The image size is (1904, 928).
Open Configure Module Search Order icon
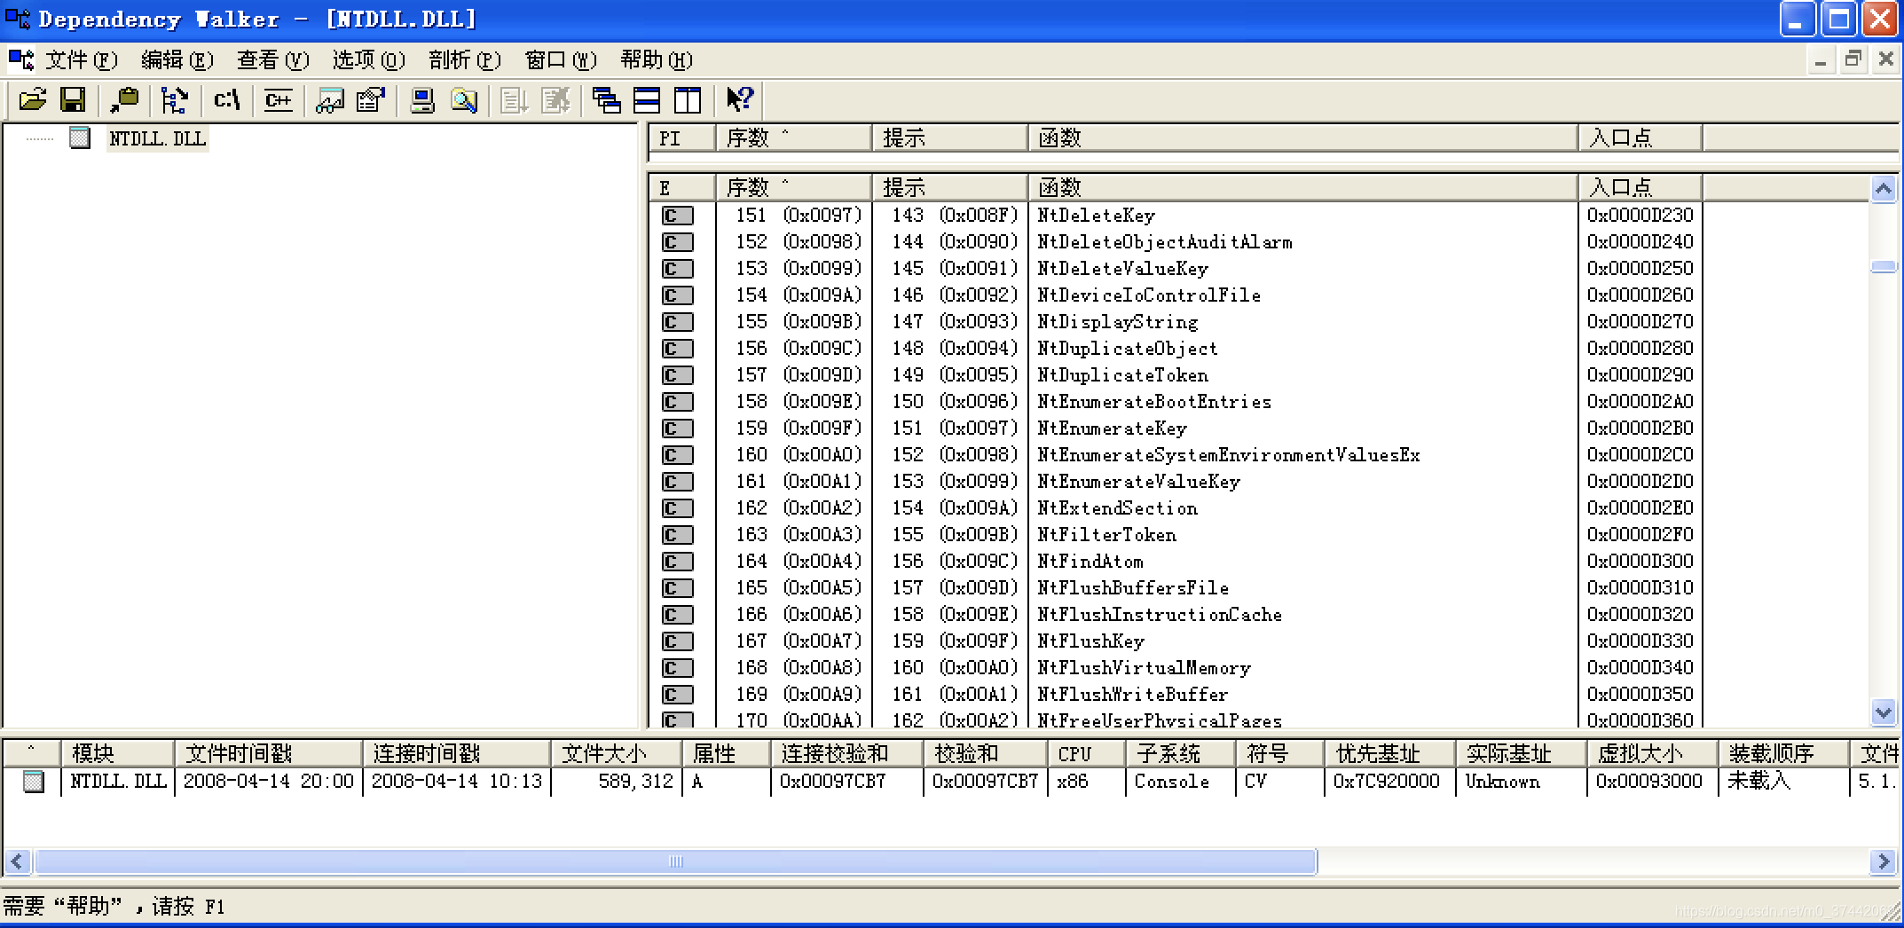[463, 99]
